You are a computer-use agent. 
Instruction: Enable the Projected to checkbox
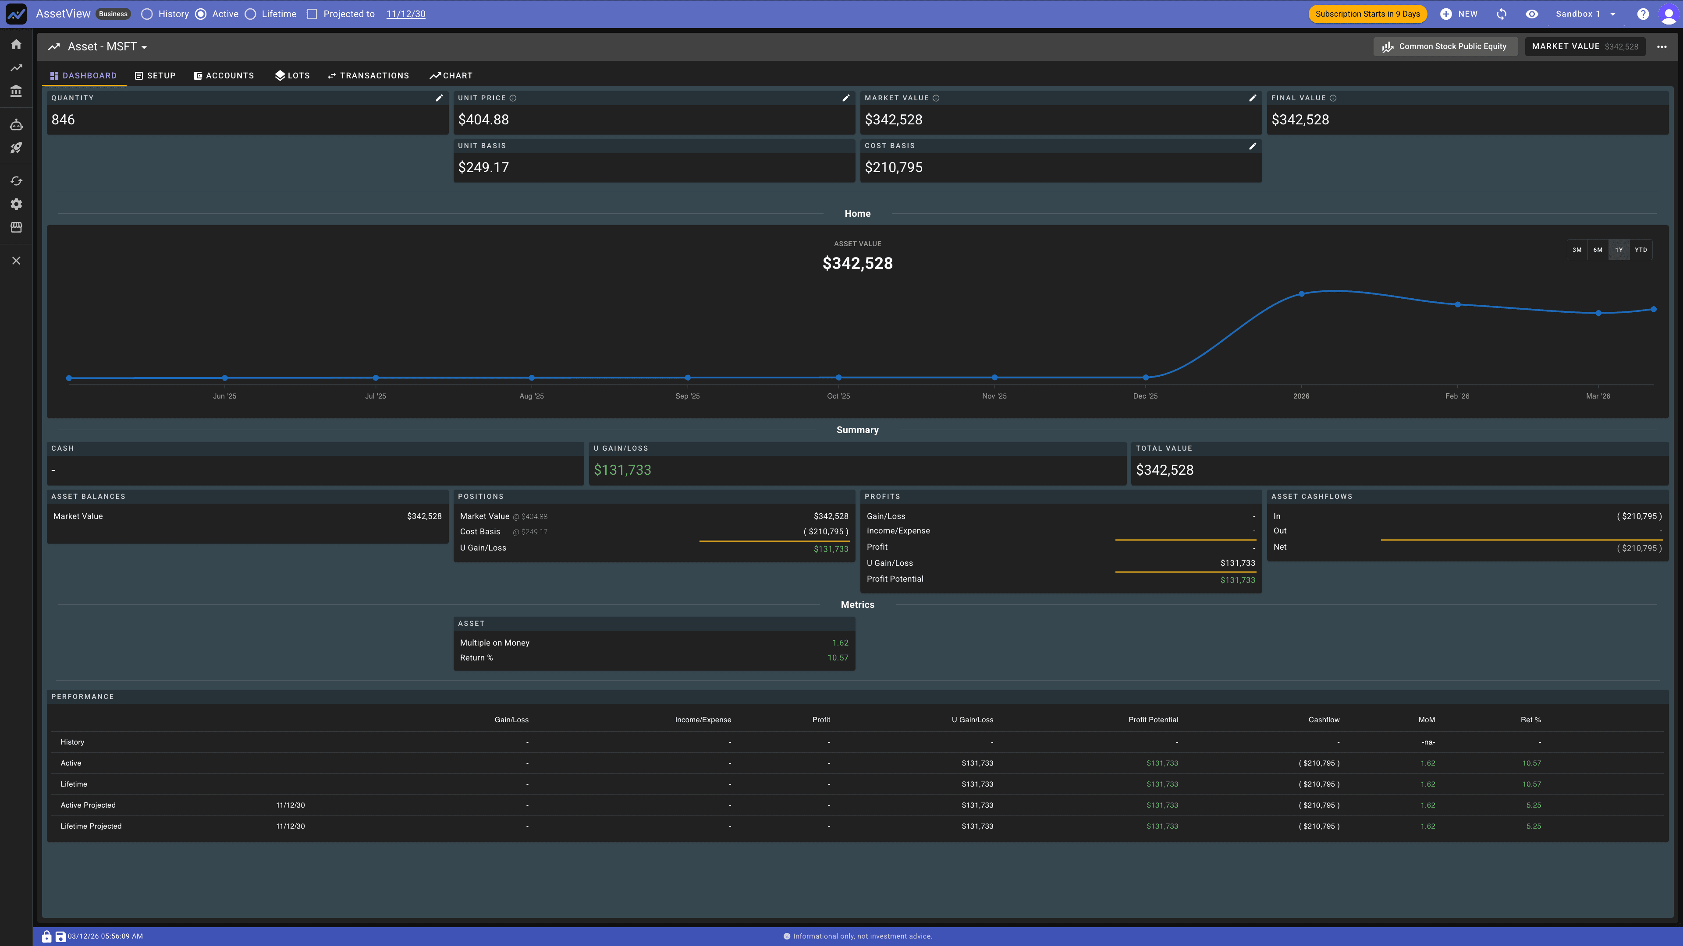[x=312, y=14]
